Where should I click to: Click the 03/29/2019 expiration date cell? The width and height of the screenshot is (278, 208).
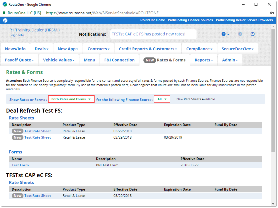[173, 137]
